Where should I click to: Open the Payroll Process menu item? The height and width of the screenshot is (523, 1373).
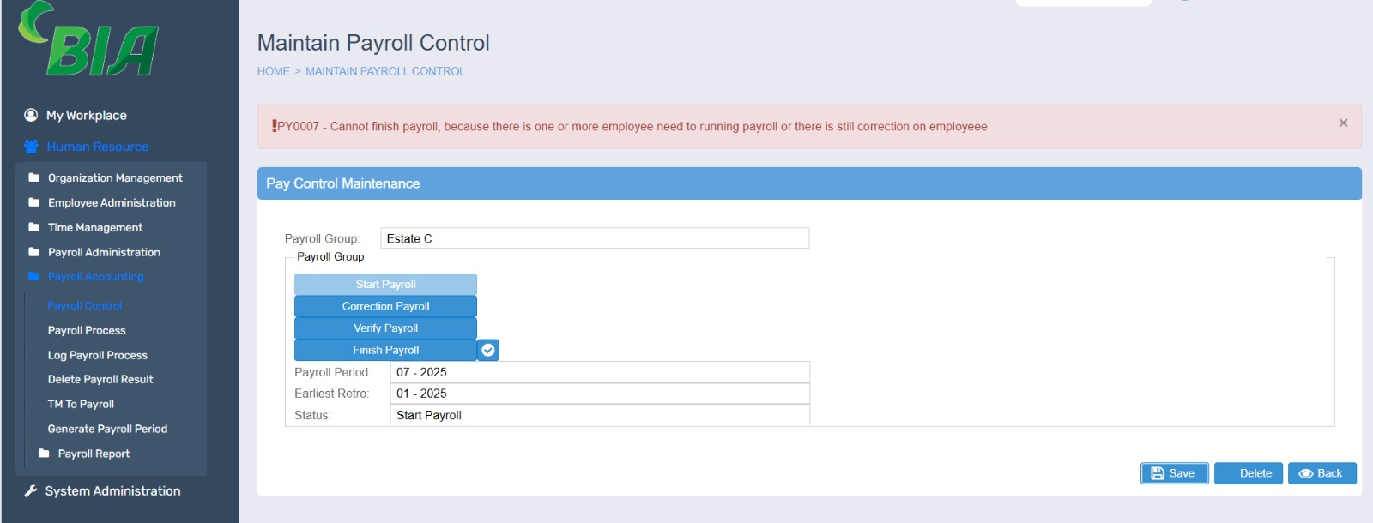point(87,331)
